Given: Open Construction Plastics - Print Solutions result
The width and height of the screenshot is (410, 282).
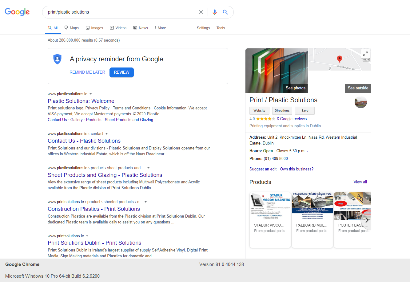Looking at the screenshot, I should (94, 209).
